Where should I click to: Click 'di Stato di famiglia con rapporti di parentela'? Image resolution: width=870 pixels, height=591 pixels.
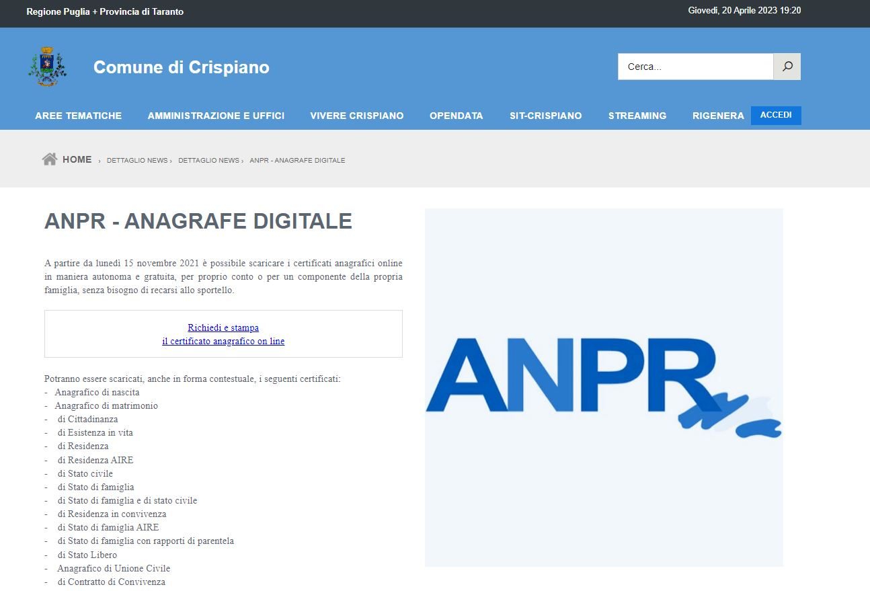pyautogui.click(x=146, y=541)
